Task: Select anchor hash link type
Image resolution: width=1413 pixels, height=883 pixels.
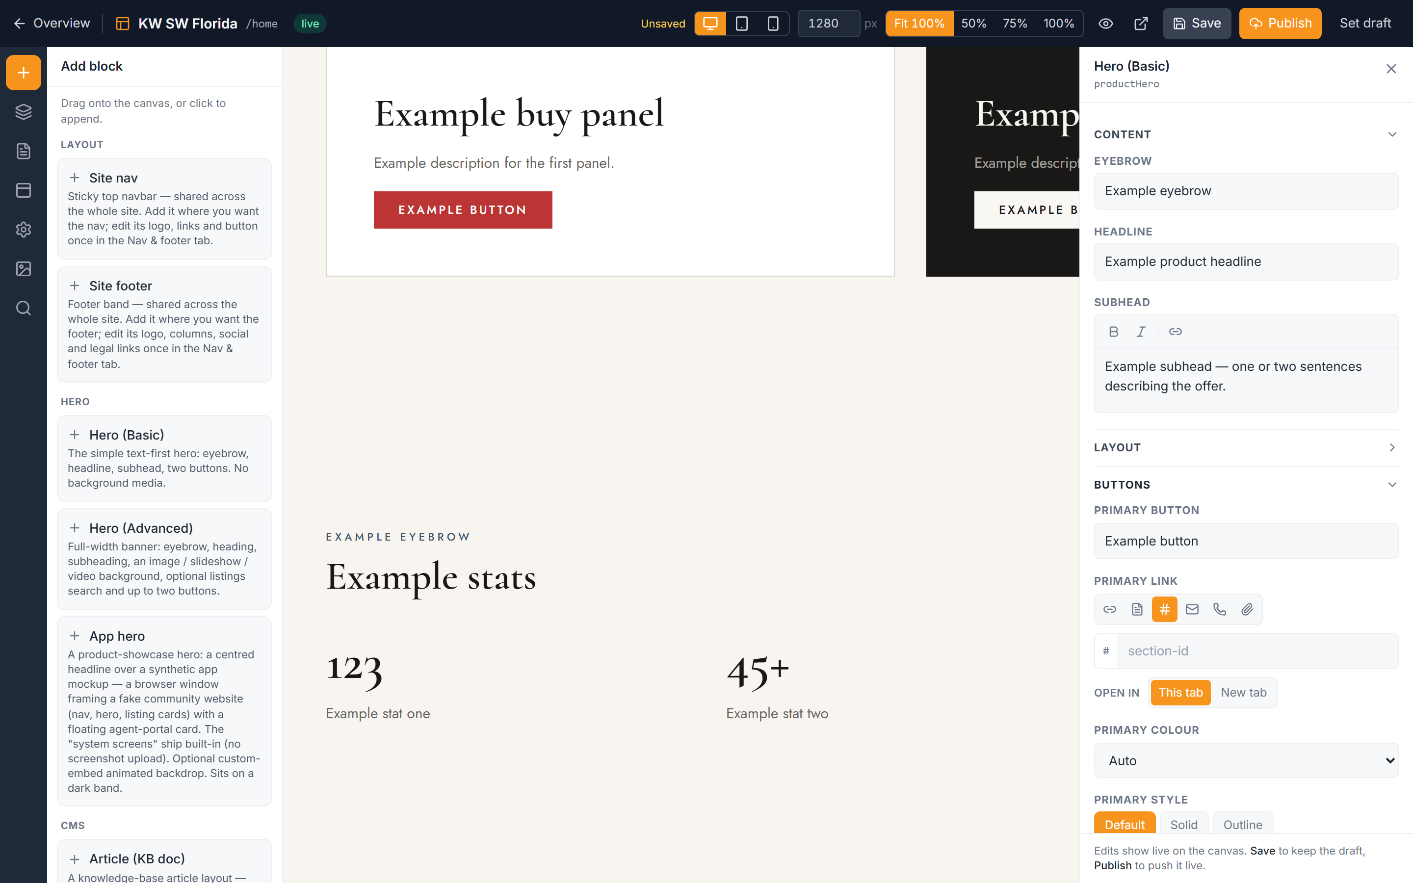Action: [x=1164, y=609]
